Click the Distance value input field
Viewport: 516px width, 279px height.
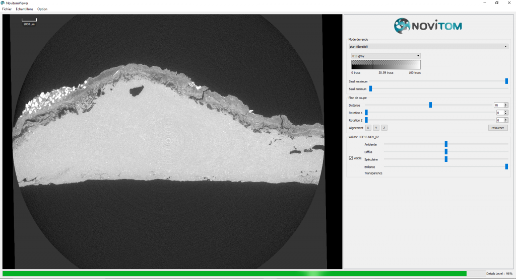click(498, 105)
